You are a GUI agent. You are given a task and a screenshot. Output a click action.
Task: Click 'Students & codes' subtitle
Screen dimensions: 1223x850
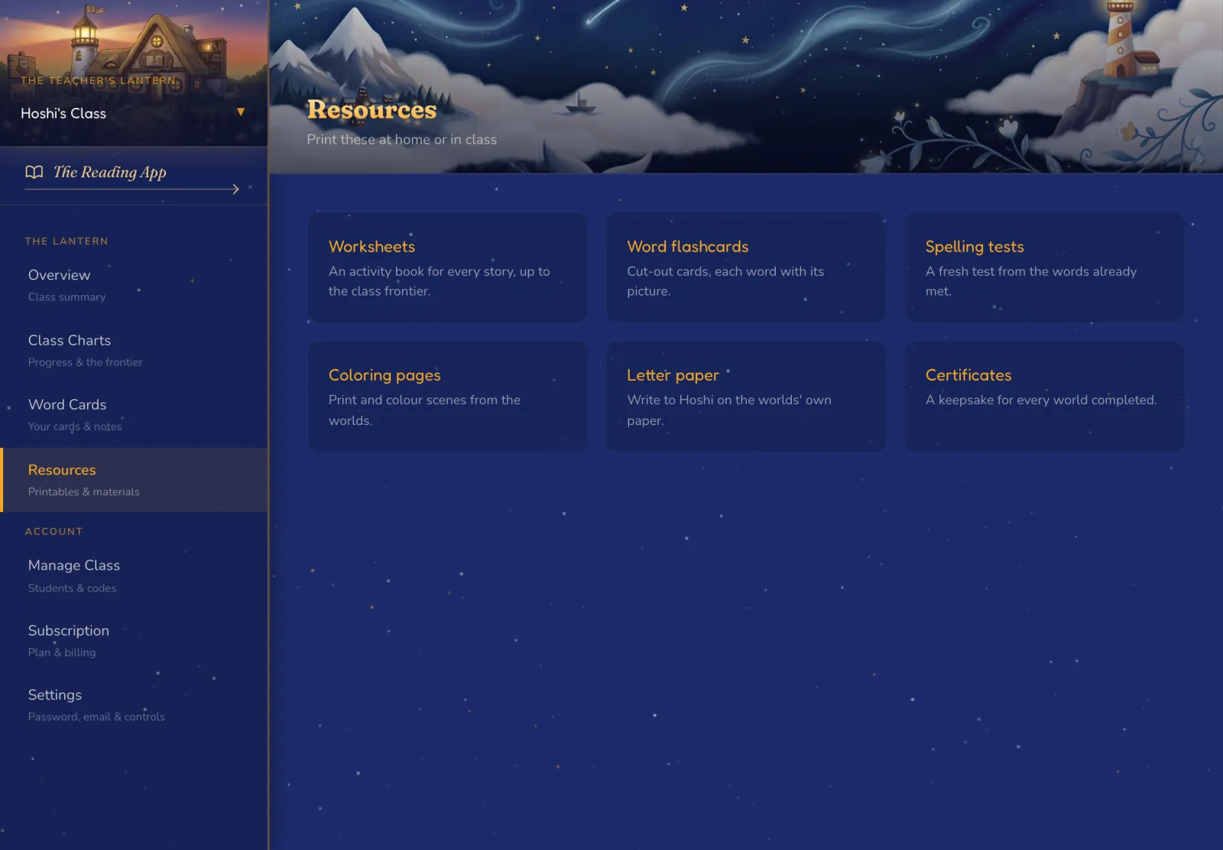coord(72,588)
